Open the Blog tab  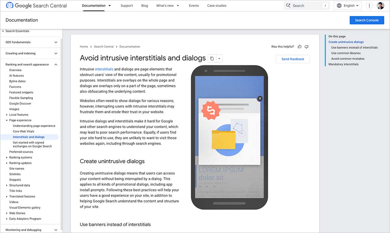(x=144, y=5)
